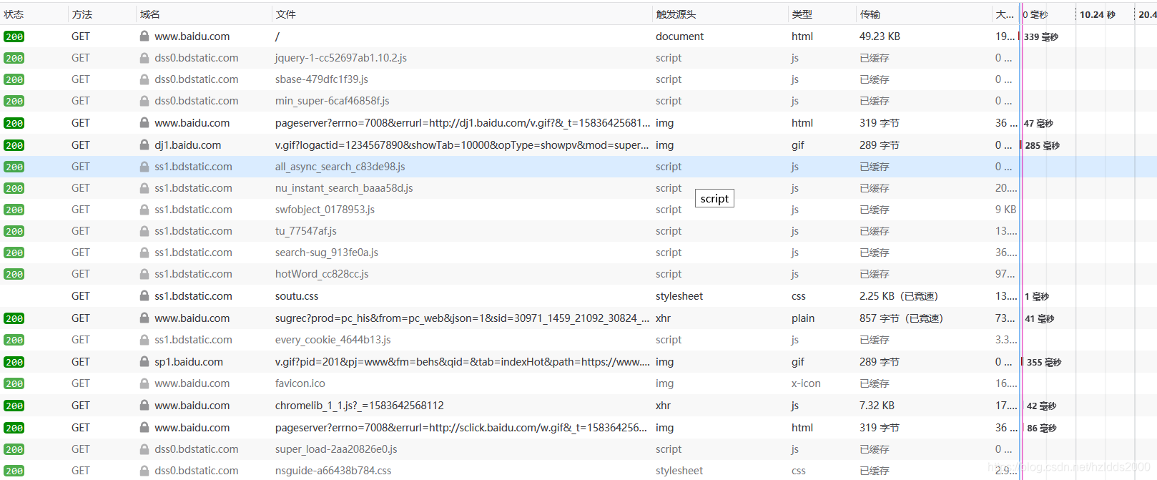
Task: Click the lock icon beside sp1.baidu.com
Action: tap(144, 362)
